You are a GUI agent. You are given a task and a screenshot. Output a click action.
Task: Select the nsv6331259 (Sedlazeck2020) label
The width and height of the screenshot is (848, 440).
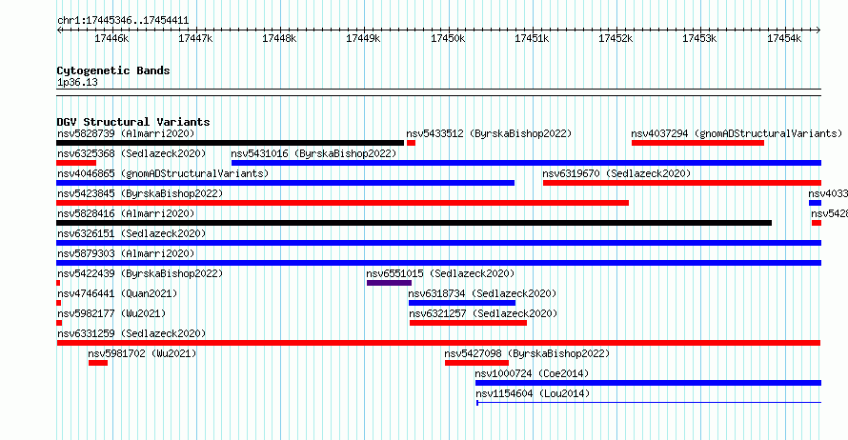coord(131,333)
